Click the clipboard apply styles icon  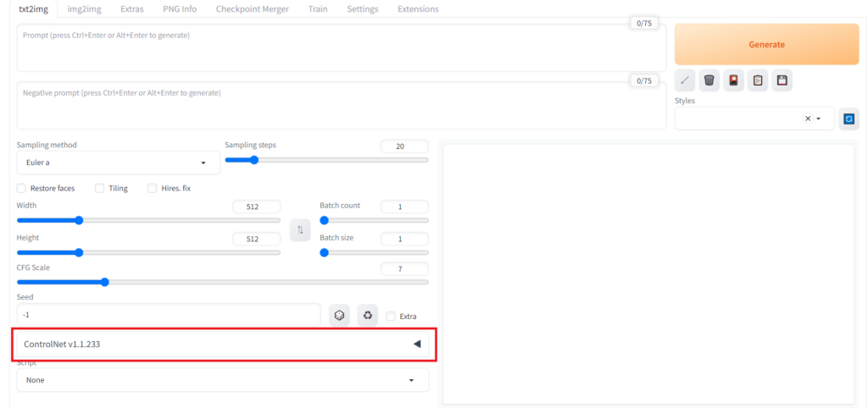click(x=758, y=80)
